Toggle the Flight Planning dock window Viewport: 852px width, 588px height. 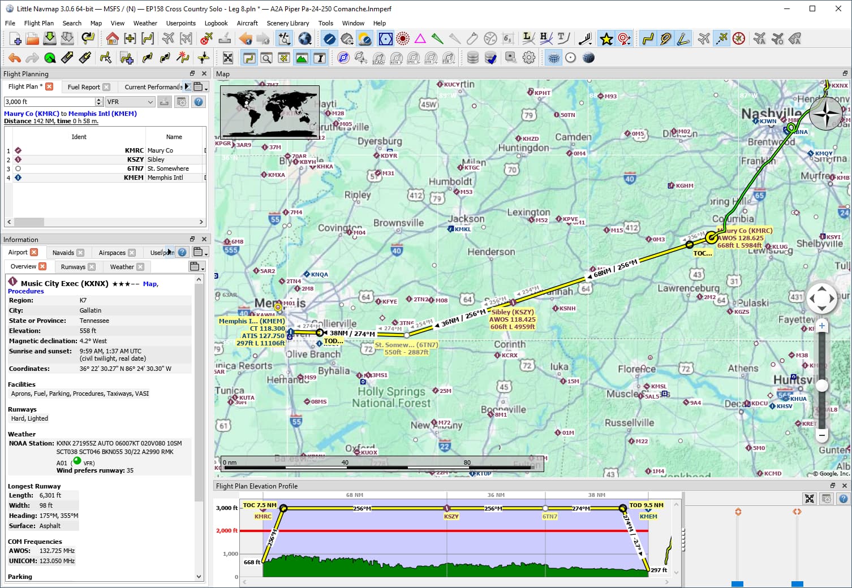point(248,58)
